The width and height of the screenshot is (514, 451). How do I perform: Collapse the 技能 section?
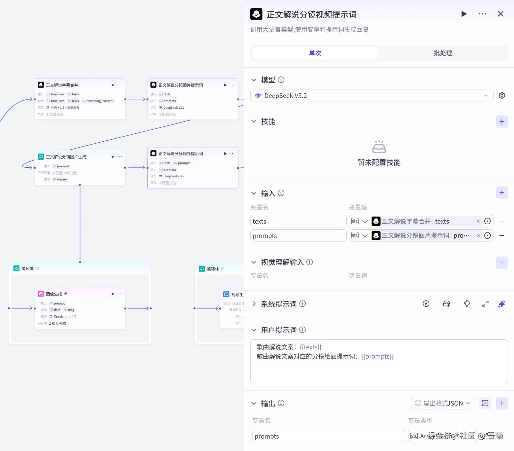coord(254,122)
